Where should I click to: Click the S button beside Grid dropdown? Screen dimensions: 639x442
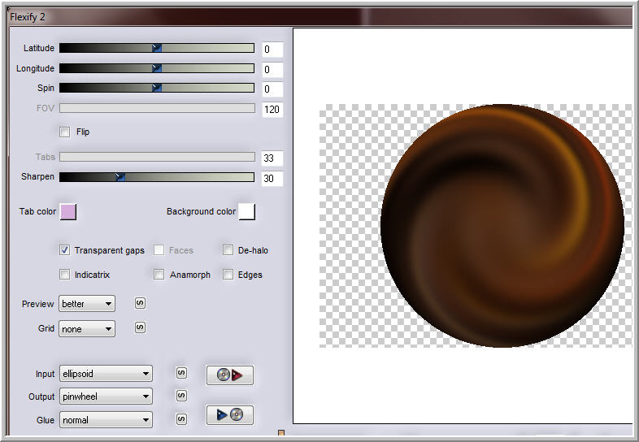tap(140, 327)
